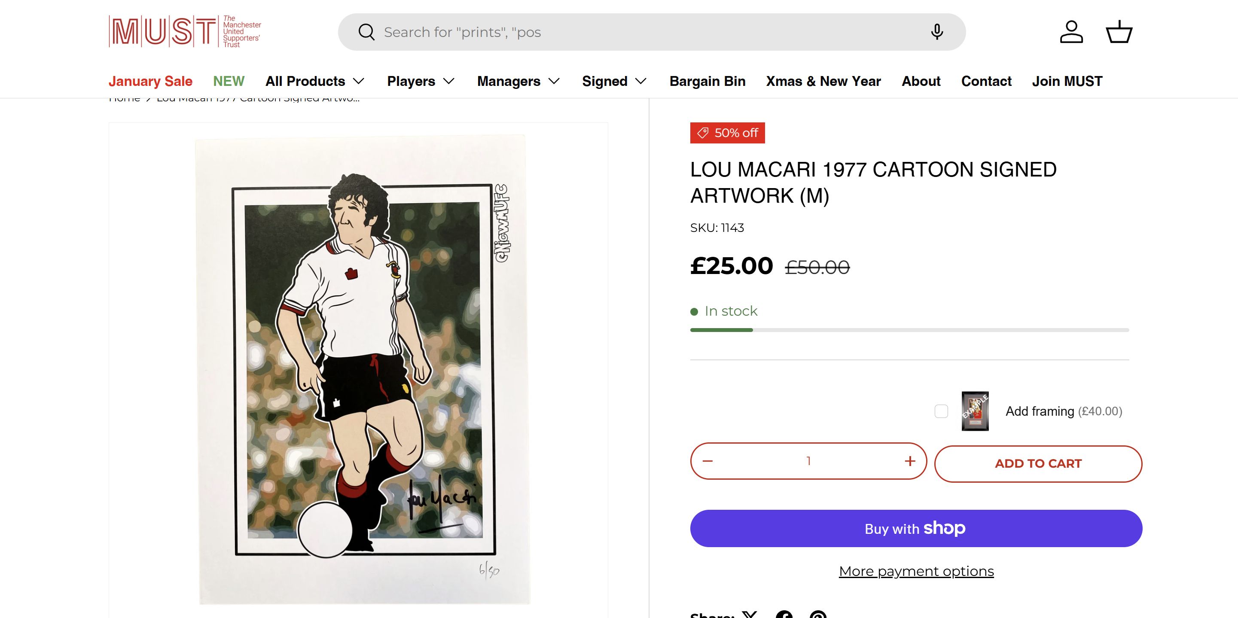Increase quantity with plus button
Image resolution: width=1238 pixels, height=618 pixels.
(910, 461)
